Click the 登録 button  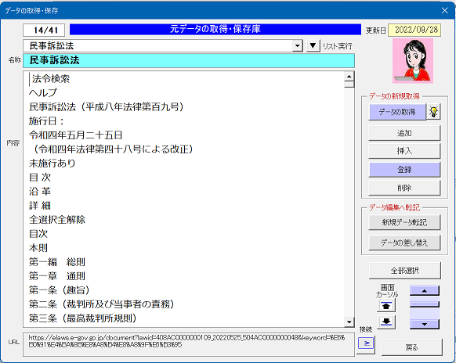404,170
